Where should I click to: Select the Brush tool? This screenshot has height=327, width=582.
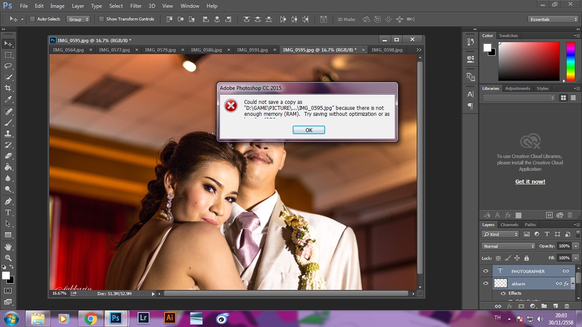(x=8, y=123)
